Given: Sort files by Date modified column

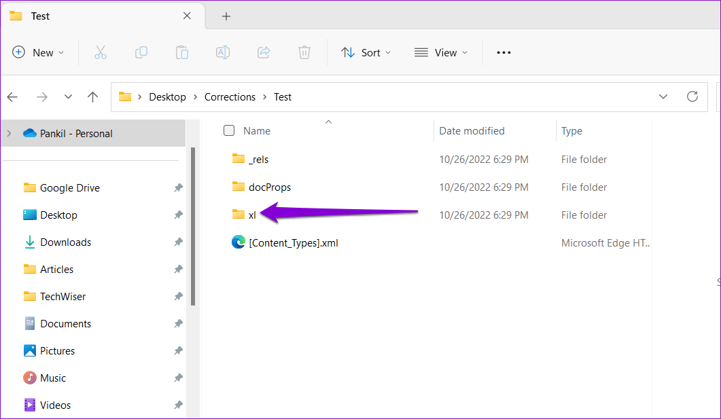Looking at the screenshot, I should point(472,131).
